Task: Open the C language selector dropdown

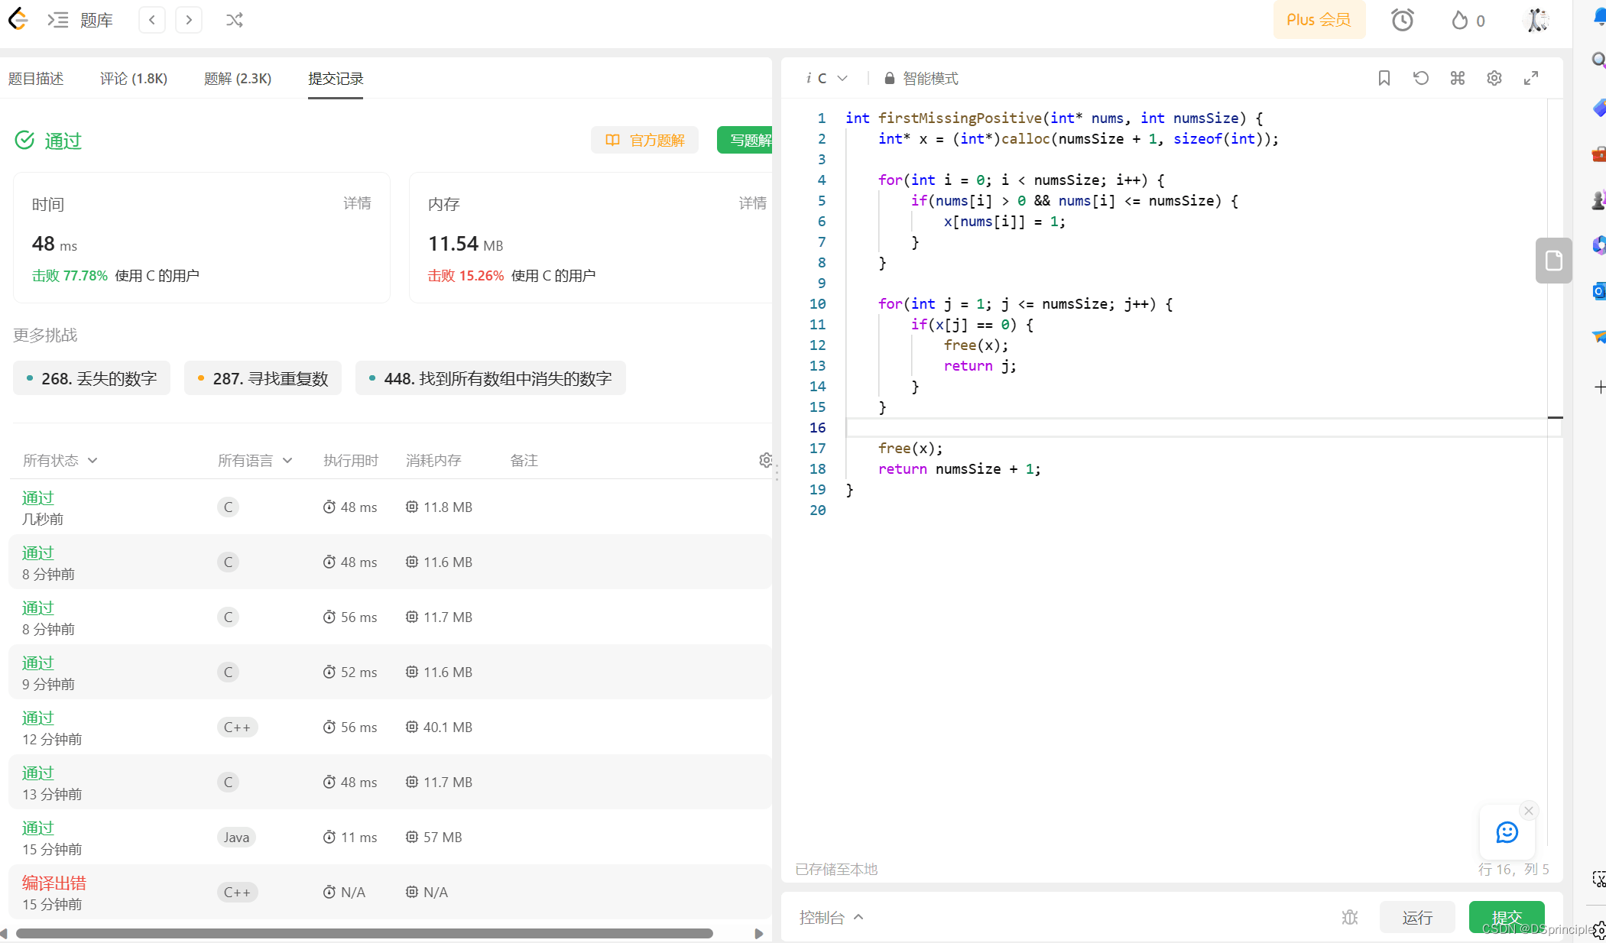Action: tap(828, 78)
